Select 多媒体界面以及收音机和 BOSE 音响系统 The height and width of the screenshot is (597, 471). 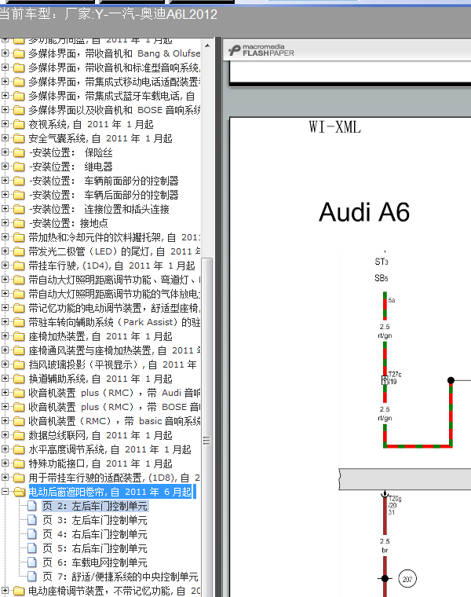(x=114, y=110)
